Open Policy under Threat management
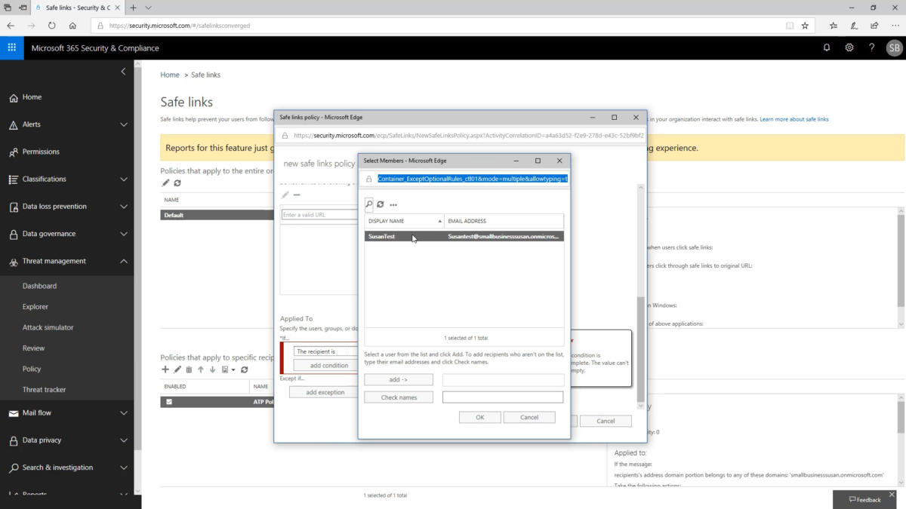This screenshot has width=906, height=509. (x=32, y=369)
